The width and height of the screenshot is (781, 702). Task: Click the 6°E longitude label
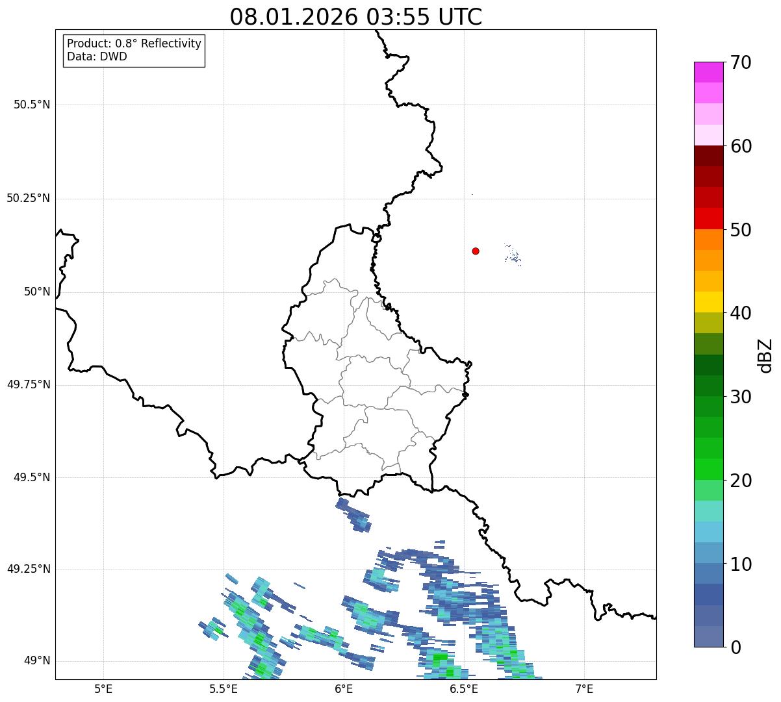344,688
